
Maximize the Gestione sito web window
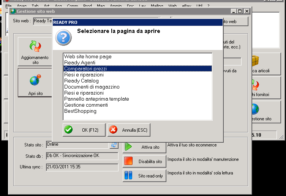tap(240, 11)
